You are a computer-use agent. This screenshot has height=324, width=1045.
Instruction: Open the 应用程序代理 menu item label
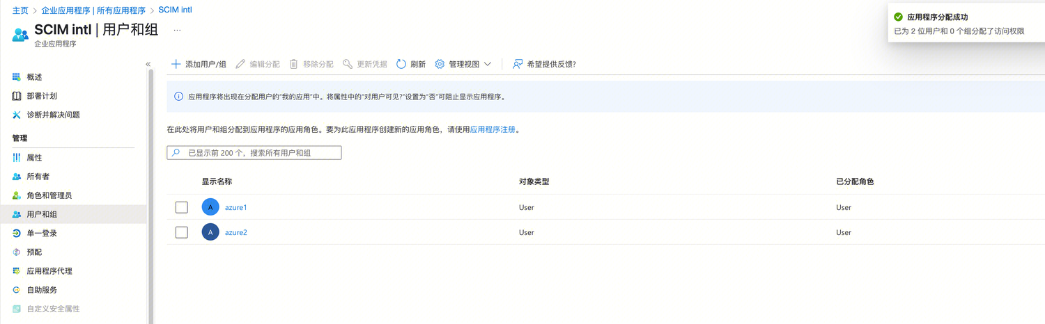49,270
